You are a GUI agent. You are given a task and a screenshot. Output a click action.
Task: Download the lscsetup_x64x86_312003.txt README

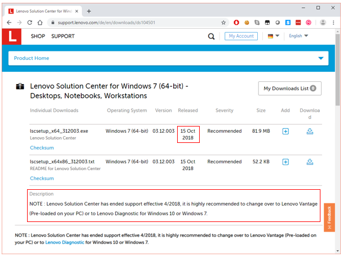pyautogui.click(x=310, y=162)
